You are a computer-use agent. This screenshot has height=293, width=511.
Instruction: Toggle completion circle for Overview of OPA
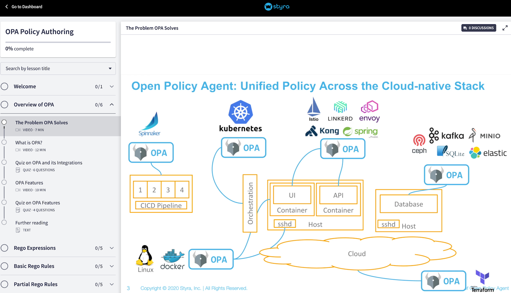point(4,105)
